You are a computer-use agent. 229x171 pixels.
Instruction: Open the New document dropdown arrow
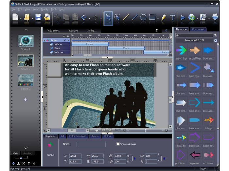click(21, 19)
